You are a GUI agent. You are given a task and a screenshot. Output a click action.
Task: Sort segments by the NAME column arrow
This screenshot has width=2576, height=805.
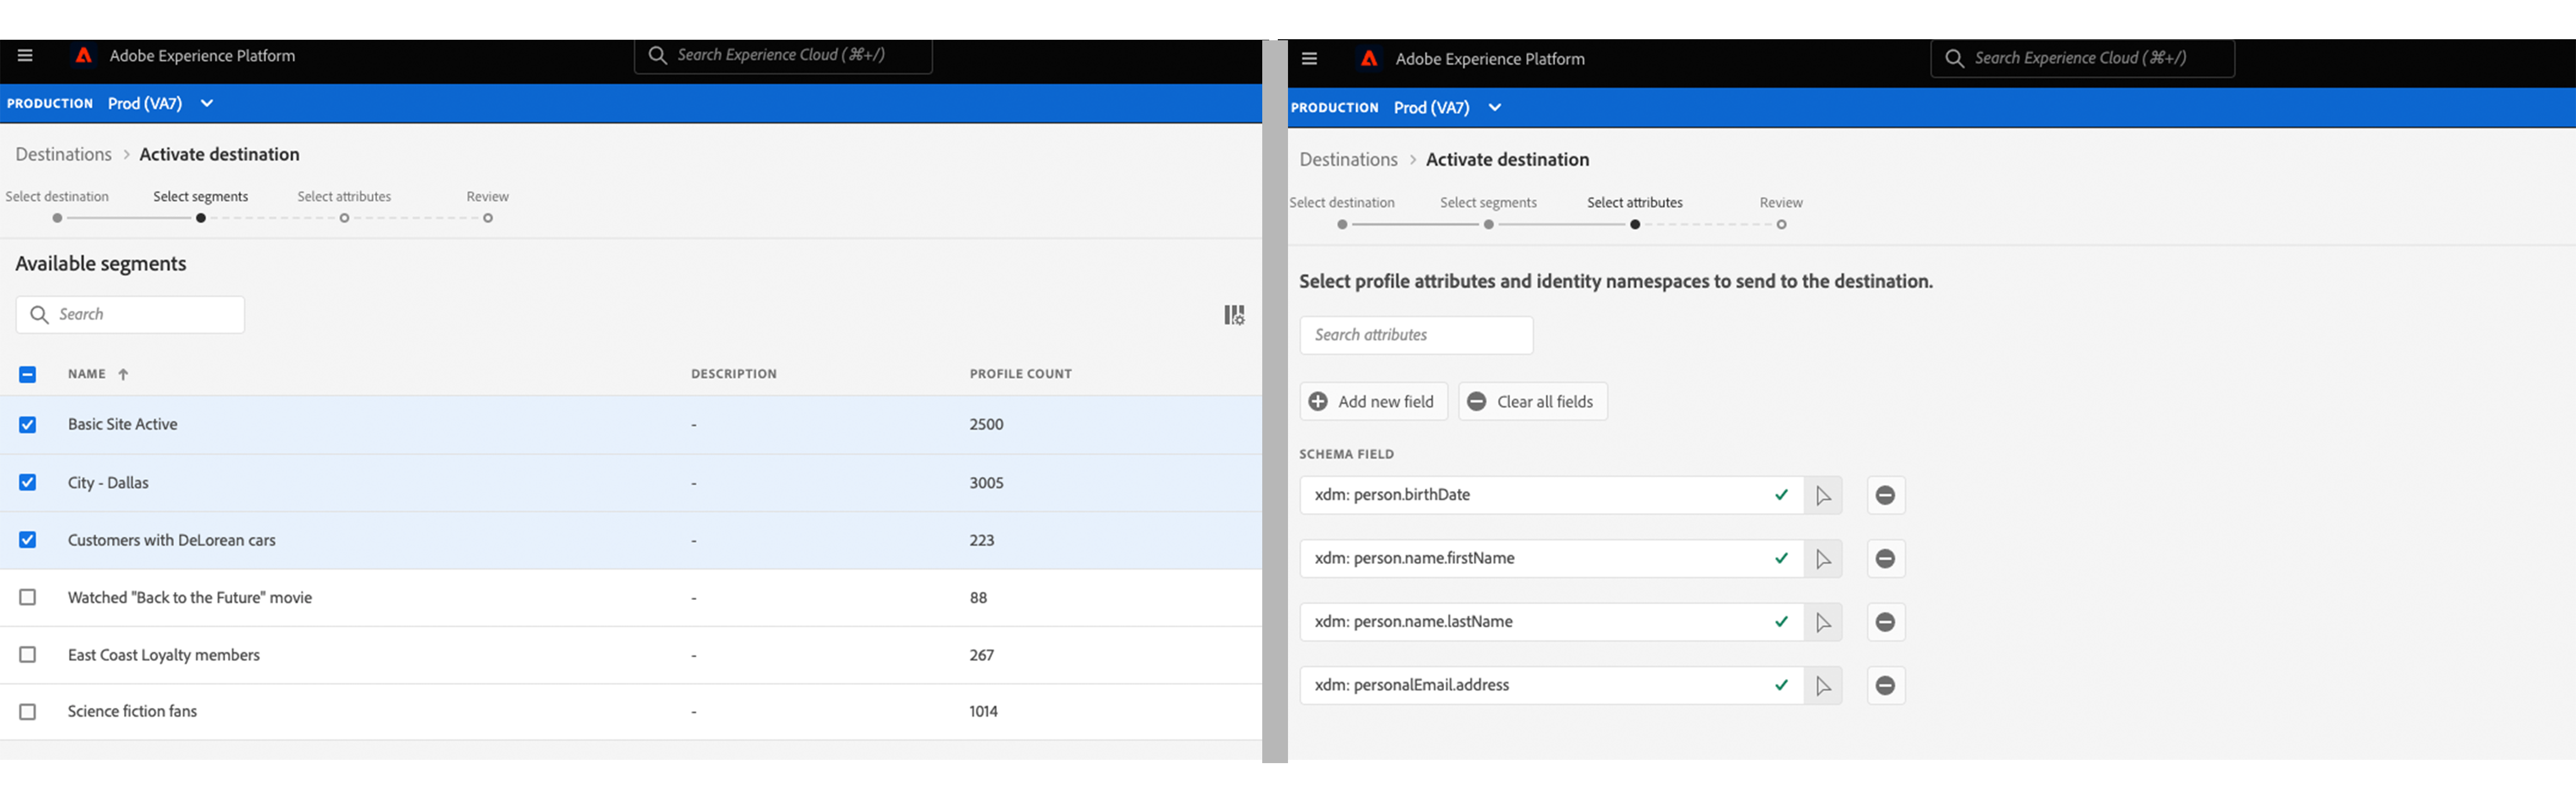(x=123, y=375)
